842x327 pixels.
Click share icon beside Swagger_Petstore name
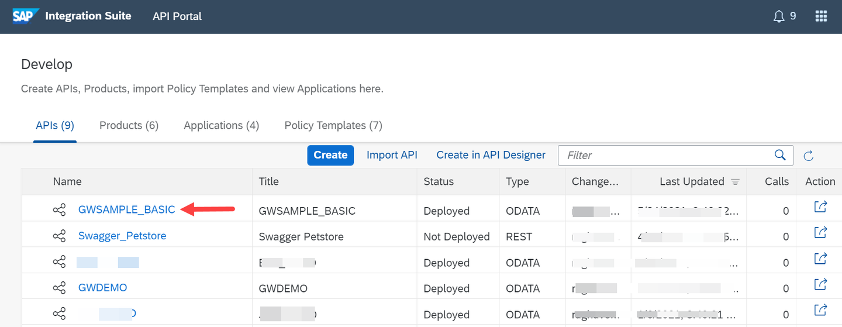(59, 236)
